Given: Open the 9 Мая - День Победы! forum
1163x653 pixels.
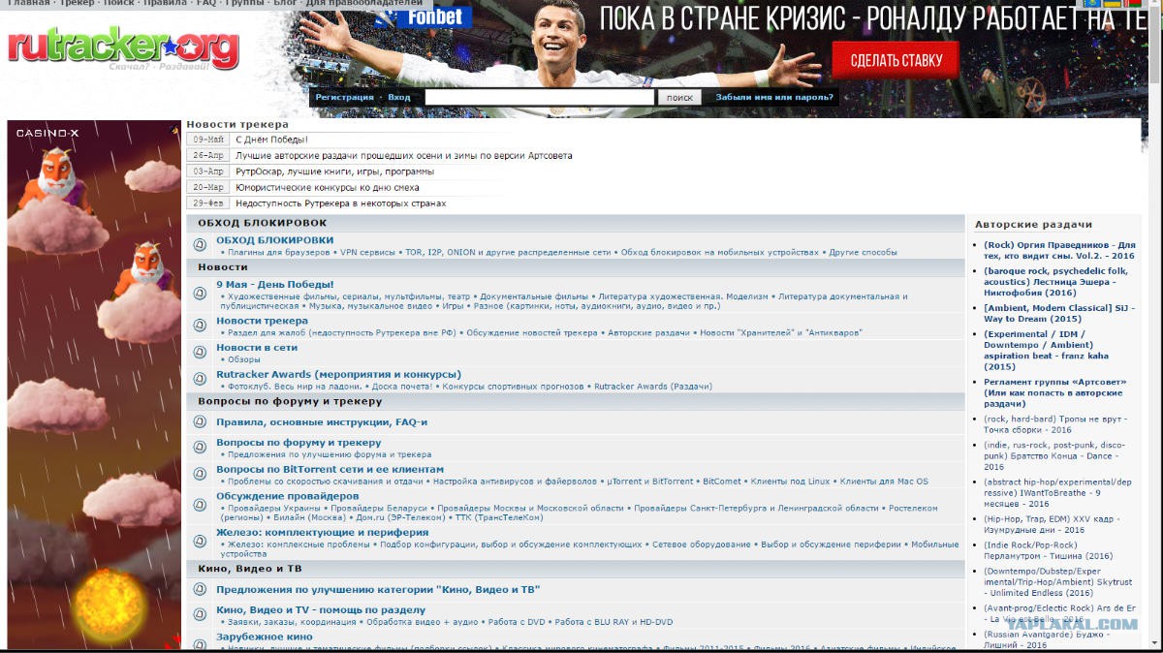Looking at the screenshot, I should click(274, 284).
